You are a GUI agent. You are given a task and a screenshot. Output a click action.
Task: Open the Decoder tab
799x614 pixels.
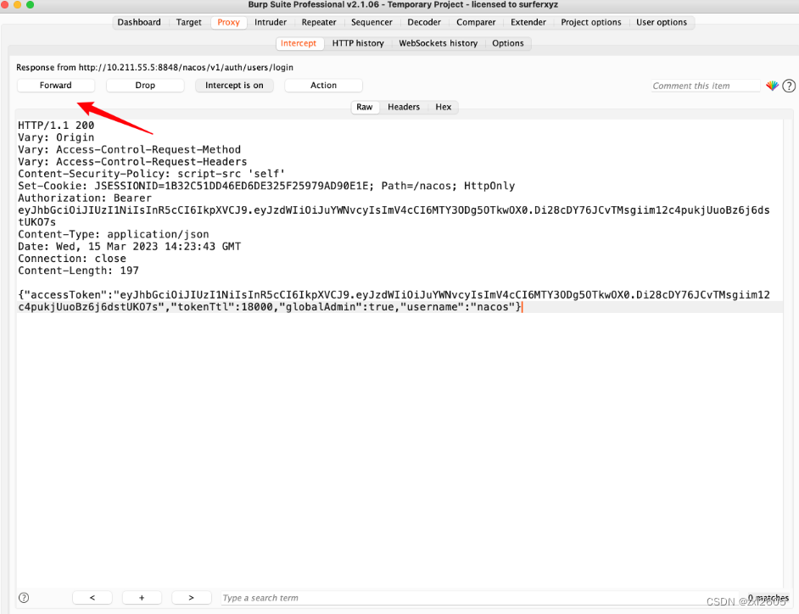pos(424,22)
